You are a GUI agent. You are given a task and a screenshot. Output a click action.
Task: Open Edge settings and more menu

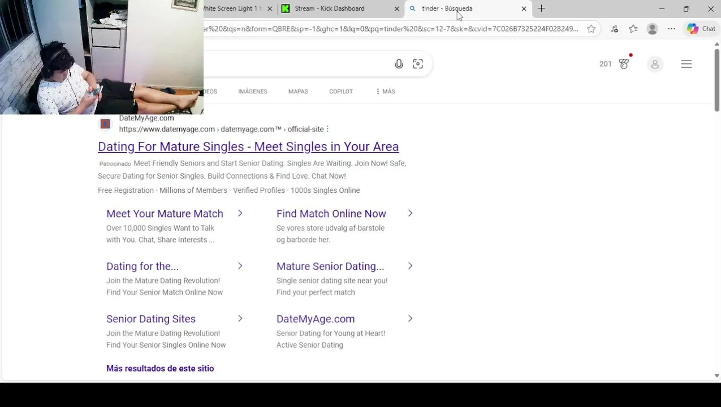[x=671, y=29]
